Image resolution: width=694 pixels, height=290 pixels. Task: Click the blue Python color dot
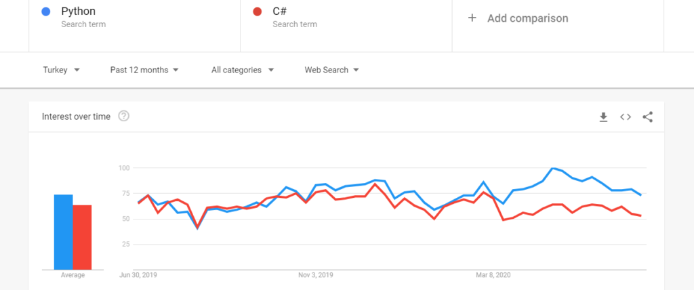click(45, 12)
